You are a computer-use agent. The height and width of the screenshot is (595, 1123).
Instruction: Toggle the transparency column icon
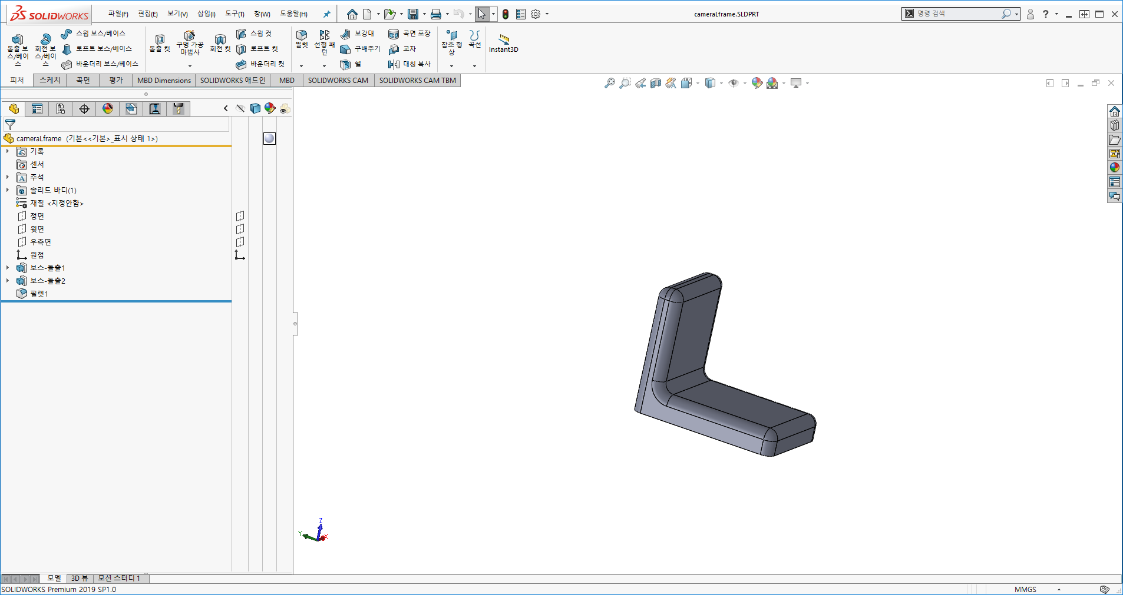tap(285, 108)
